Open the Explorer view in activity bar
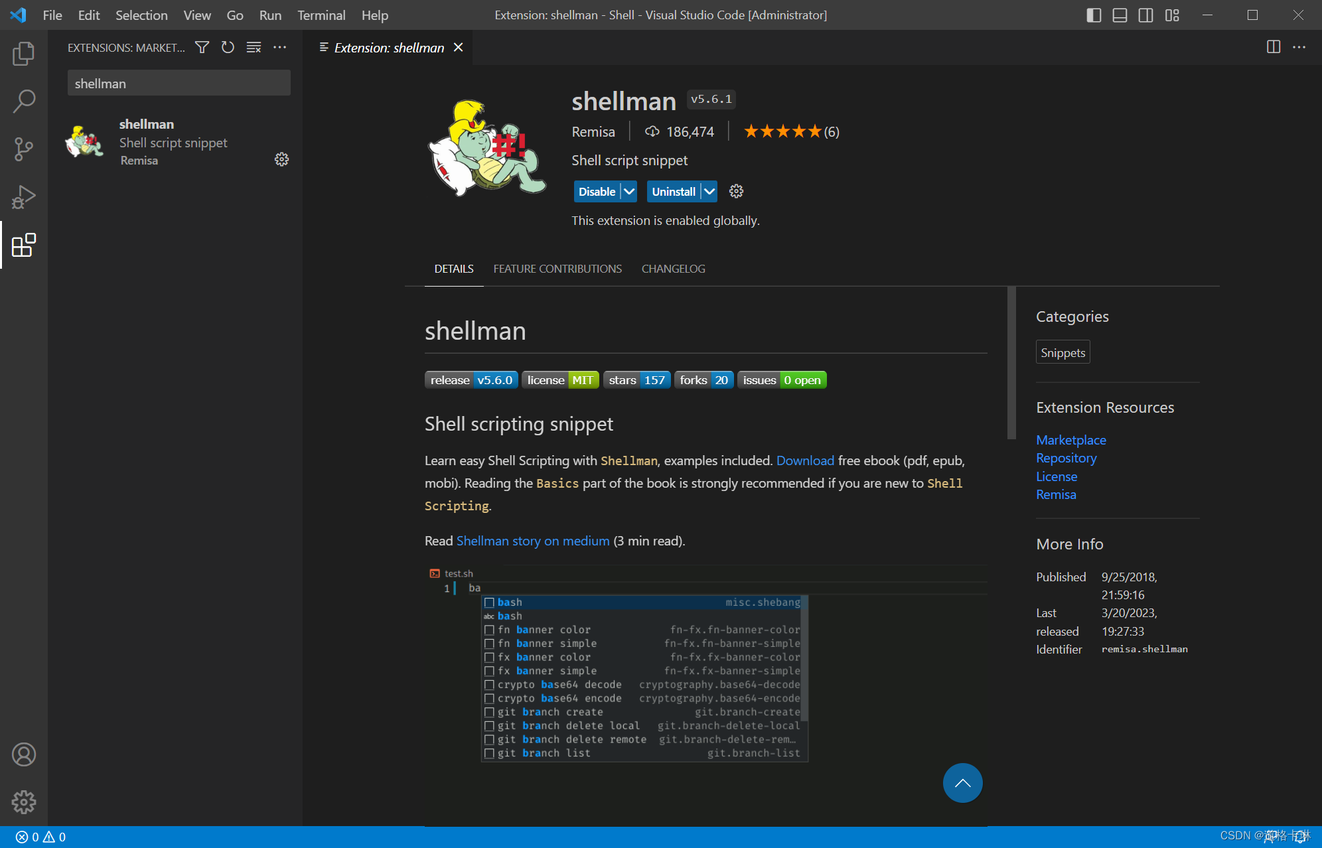1322x848 pixels. 24,54
